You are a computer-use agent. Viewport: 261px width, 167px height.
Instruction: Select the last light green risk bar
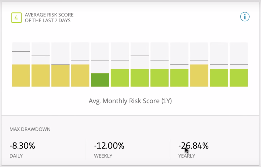[x=239, y=76]
